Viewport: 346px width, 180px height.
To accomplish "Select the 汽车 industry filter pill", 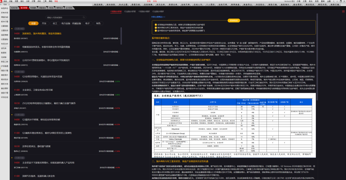I will pyautogui.click(x=44, y=23).
